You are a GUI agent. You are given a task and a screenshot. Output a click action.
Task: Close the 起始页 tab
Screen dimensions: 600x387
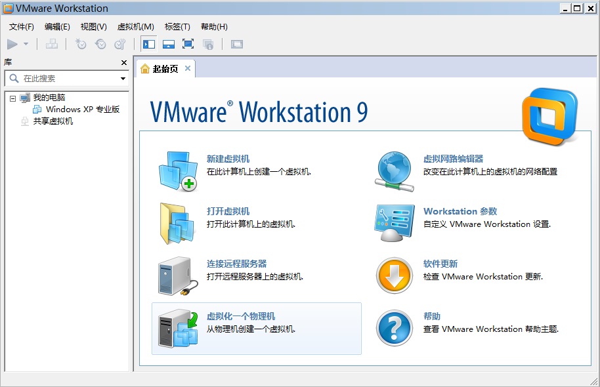click(x=188, y=68)
